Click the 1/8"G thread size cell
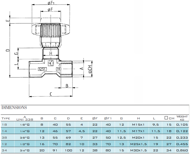Image resolution: width=190 pixels, height=154 pixels. pos(25,124)
